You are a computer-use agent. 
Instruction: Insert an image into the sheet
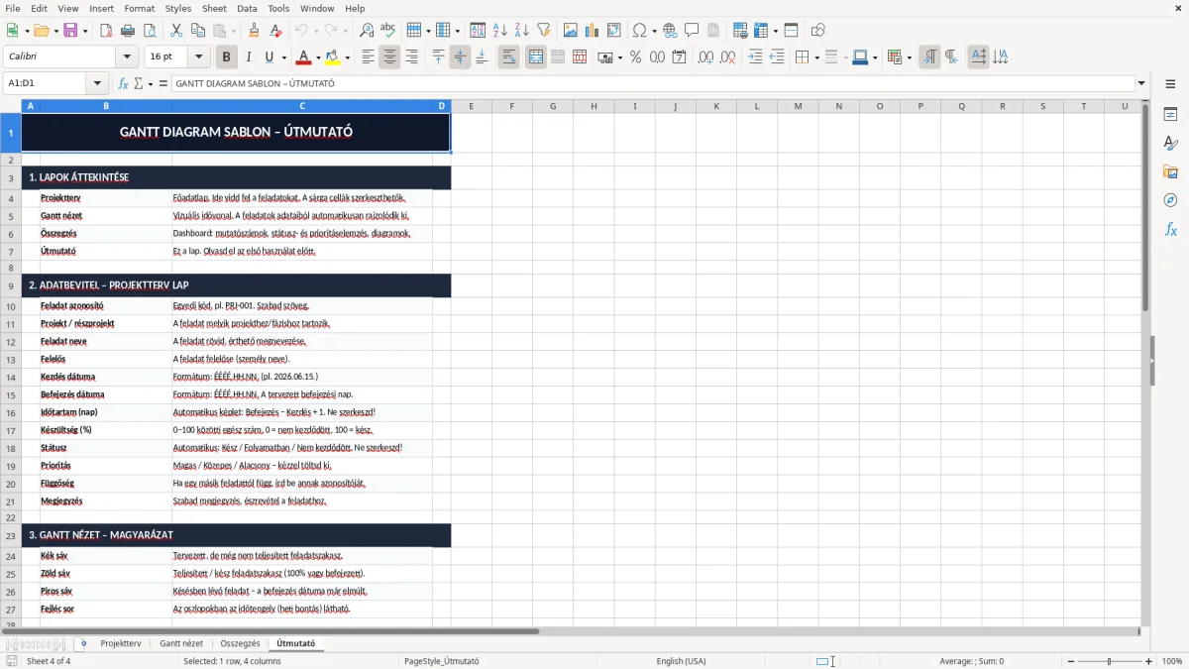coord(571,31)
